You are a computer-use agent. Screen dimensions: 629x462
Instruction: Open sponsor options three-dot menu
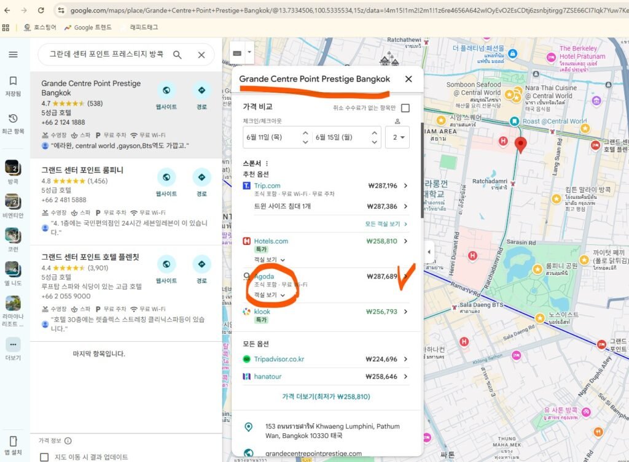click(267, 163)
